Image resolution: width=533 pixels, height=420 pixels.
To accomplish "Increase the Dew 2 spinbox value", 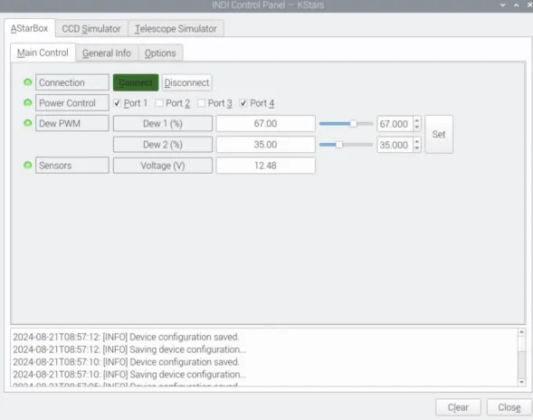I will pyautogui.click(x=417, y=141).
